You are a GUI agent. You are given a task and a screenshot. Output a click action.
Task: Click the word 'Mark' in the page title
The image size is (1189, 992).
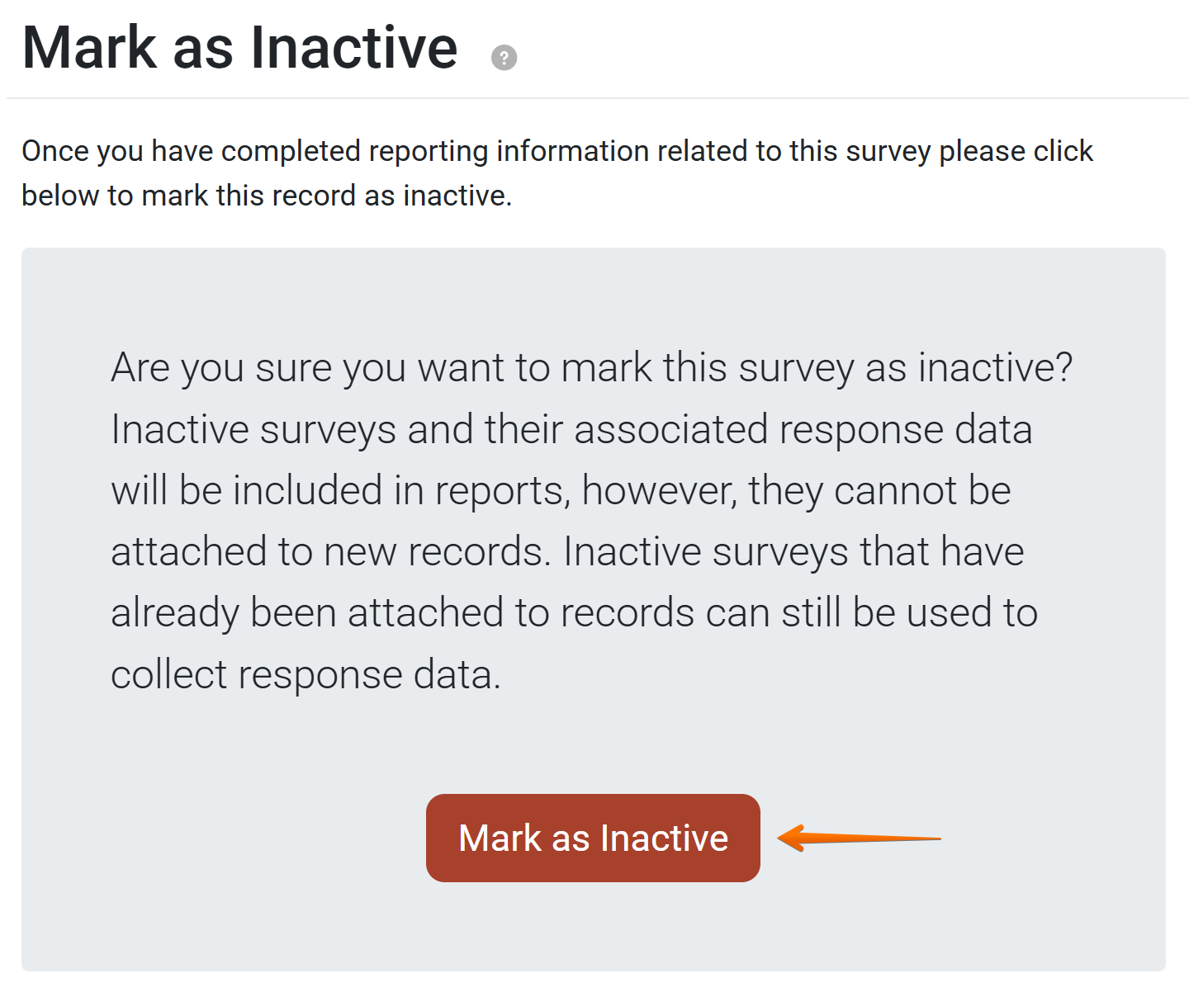(89, 48)
